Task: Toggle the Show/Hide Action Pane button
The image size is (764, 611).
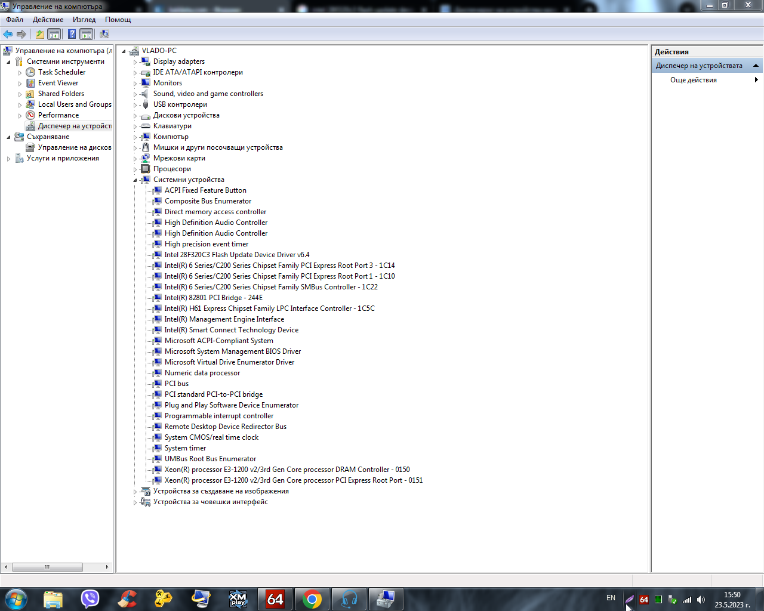Action: (x=87, y=35)
